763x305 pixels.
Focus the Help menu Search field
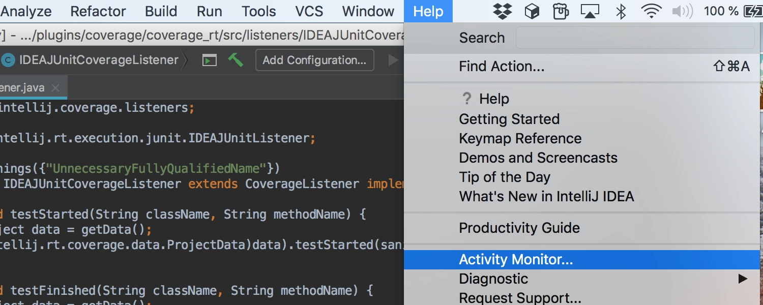(635, 38)
